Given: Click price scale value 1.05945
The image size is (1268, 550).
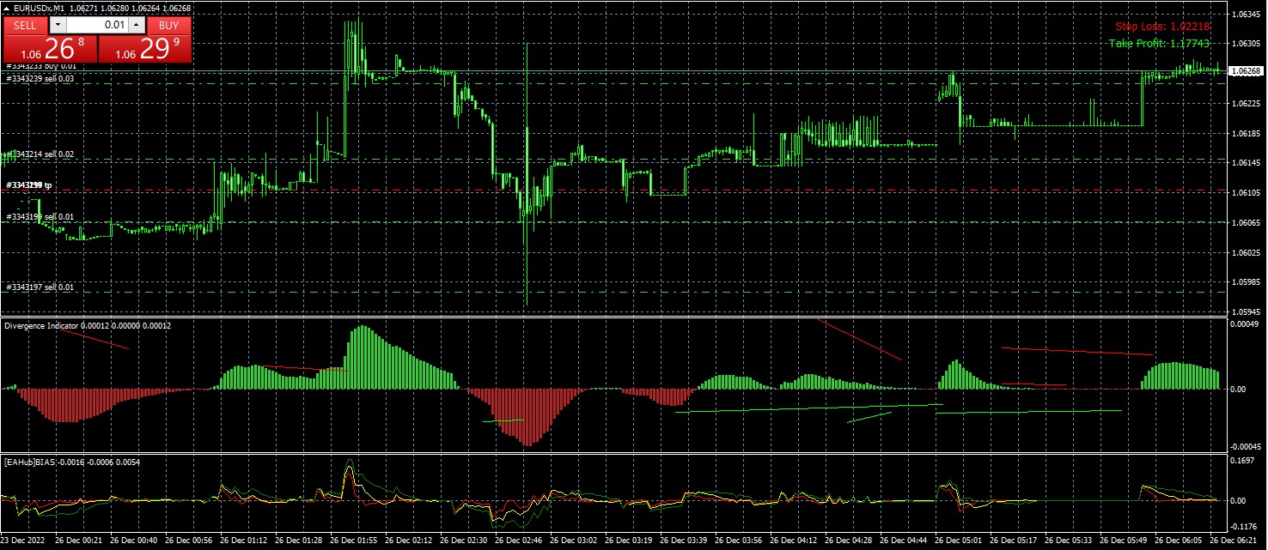Looking at the screenshot, I should click(x=1246, y=312).
